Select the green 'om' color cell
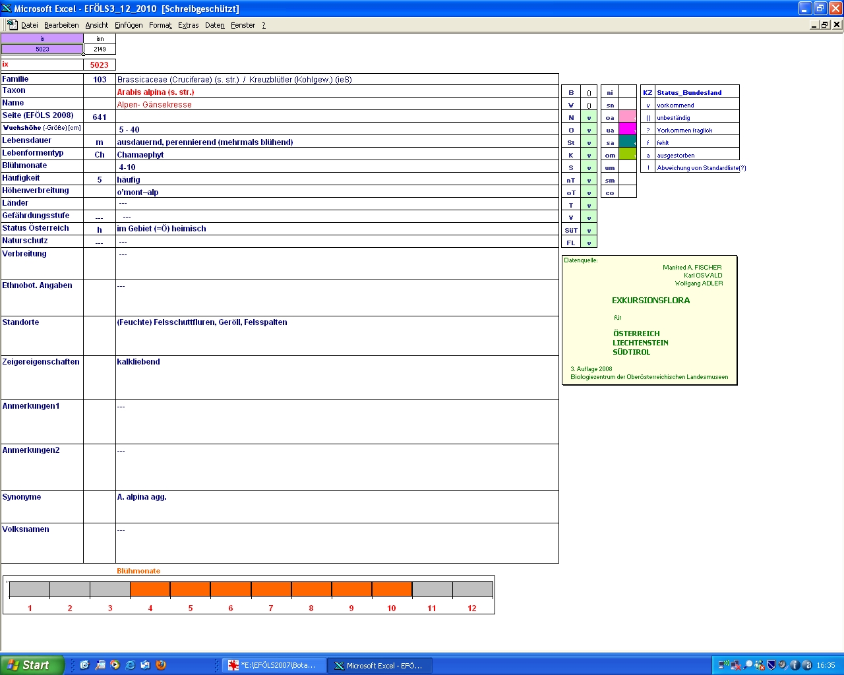 click(x=628, y=155)
